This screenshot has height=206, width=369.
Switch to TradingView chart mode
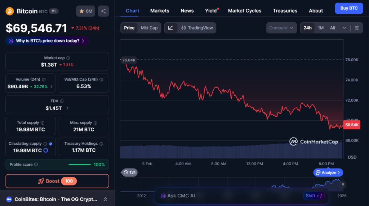pyautogui.click(x=197, y=28)
